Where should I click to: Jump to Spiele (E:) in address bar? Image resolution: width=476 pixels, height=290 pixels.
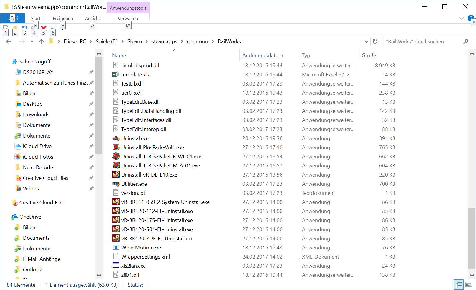click(107, 41)
